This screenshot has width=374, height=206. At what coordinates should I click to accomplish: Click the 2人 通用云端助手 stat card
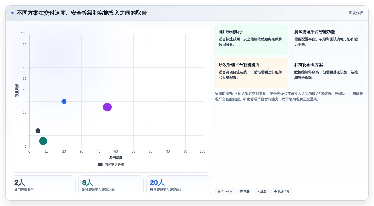43,185
